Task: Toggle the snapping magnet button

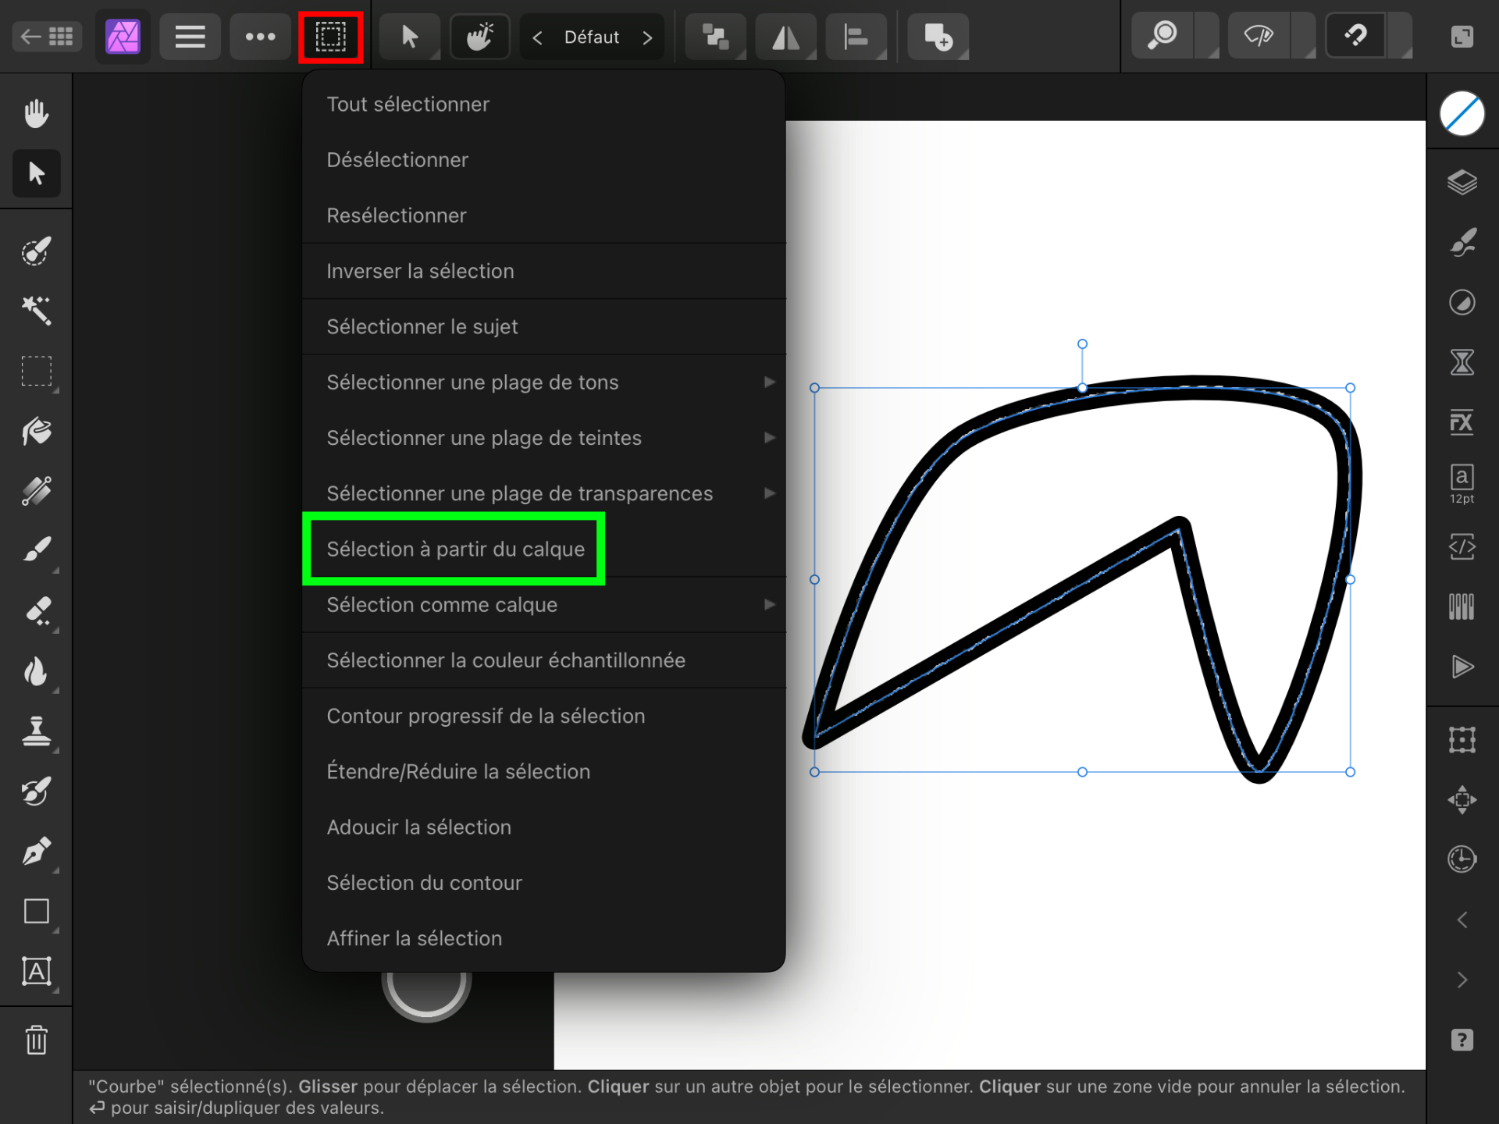Action: tap(1356, 36)
